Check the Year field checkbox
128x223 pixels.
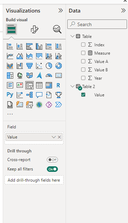83,78
